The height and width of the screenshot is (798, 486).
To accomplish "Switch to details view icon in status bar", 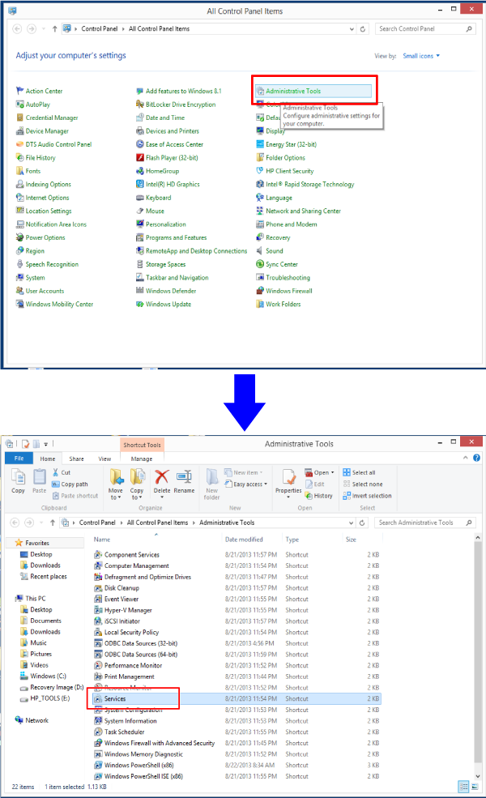I will click(463, 787).
